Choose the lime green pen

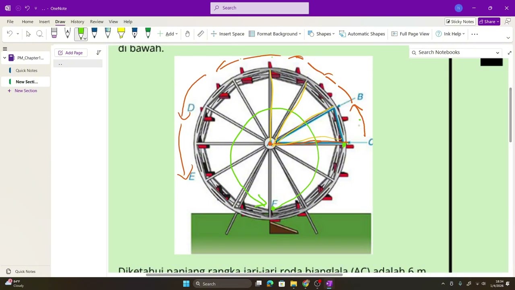(x=81, y=34)
